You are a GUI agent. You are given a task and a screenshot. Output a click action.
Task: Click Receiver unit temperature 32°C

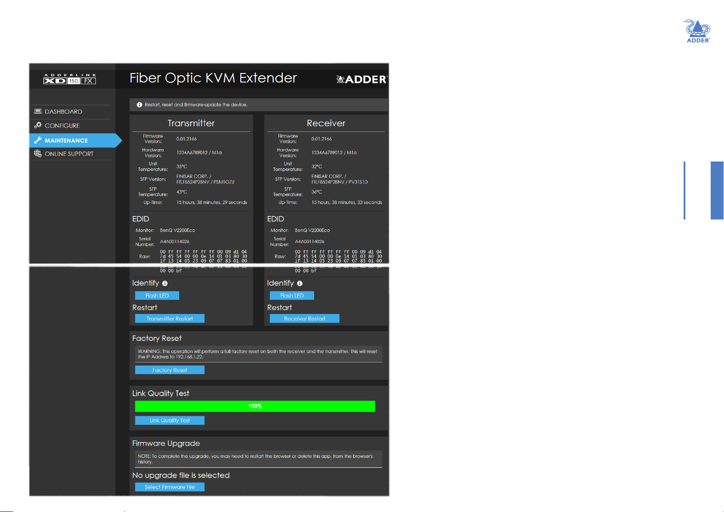click(317, 167)
